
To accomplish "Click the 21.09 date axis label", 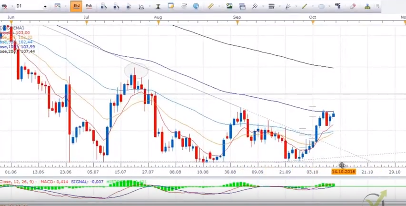I will tap(285, 172).
